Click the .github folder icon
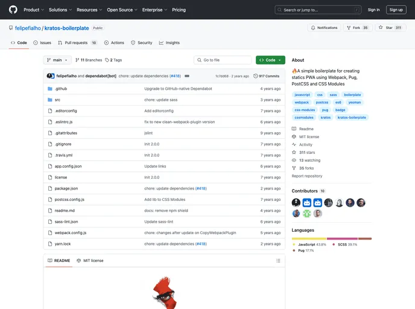Viewport: 415px width, 309px height. (49, 89)
